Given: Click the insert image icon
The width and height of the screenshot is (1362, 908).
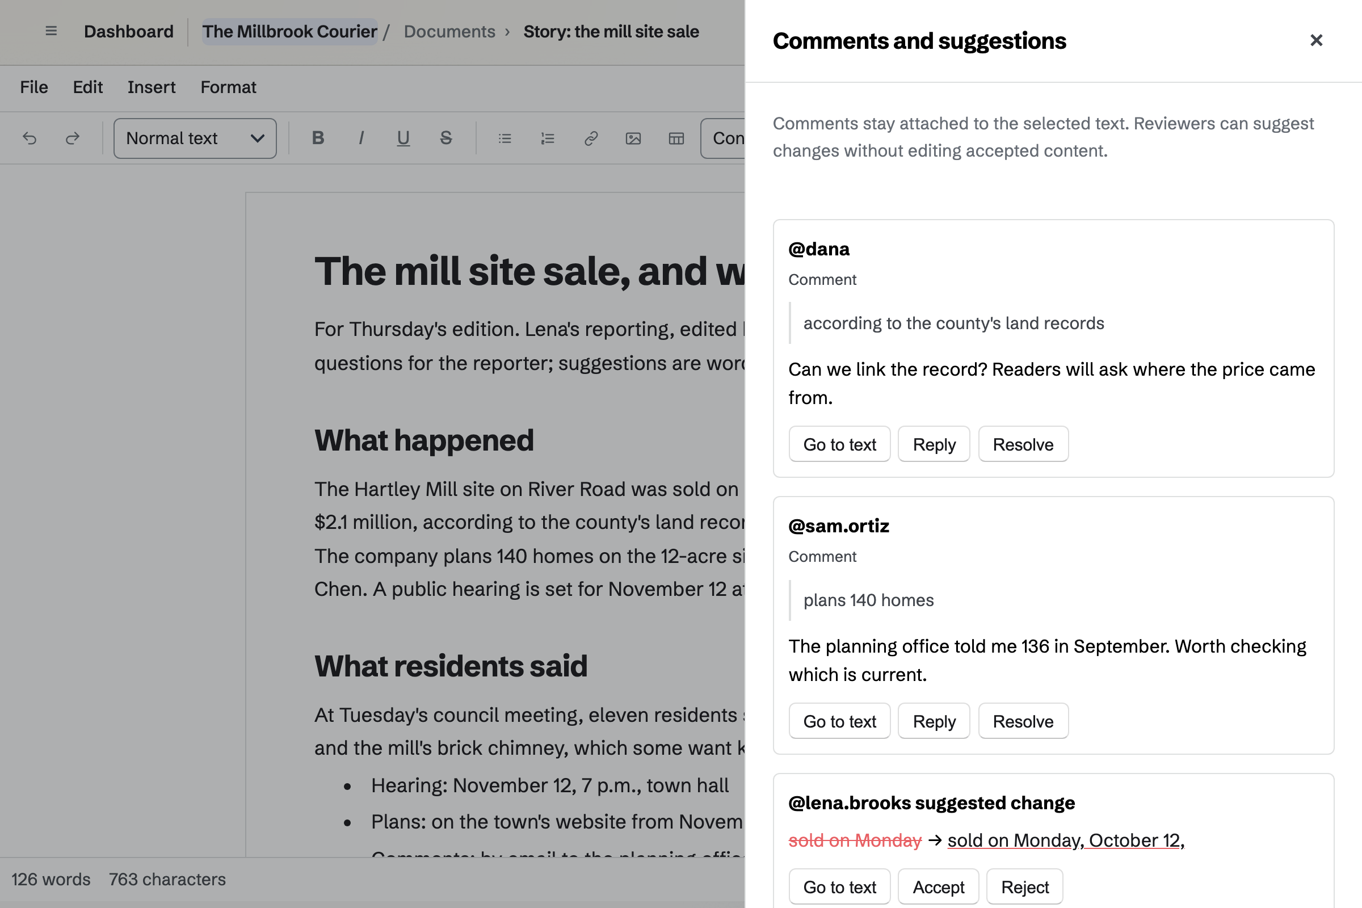Looking at the screenshot, I should tap(633, 138).
